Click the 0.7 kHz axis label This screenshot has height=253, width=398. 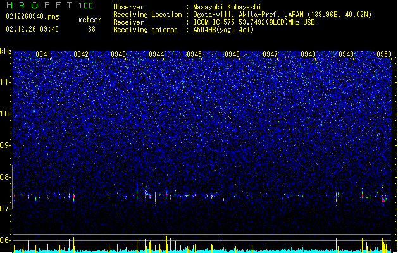(x=6, y=209)
